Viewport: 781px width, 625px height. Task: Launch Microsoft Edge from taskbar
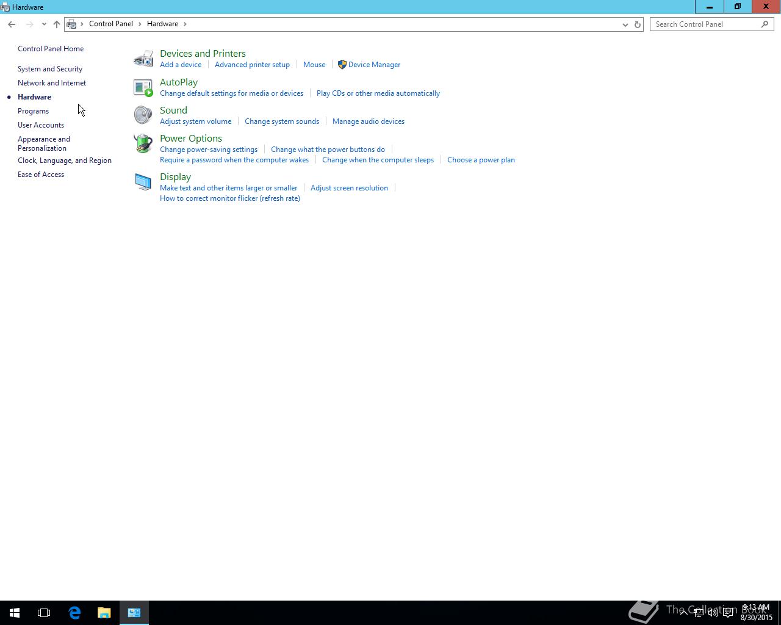(74, 613)
